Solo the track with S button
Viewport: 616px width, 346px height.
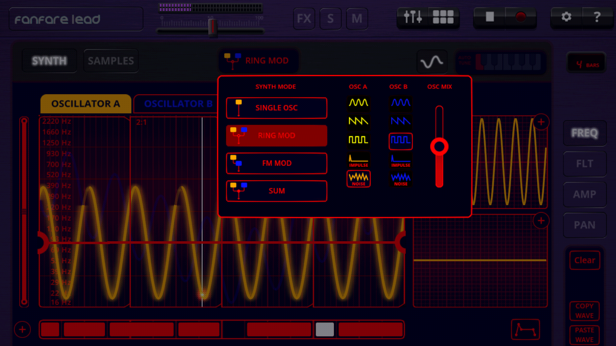(331, 19)
